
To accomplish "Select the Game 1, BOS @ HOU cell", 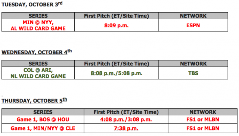I will point(43,120).
